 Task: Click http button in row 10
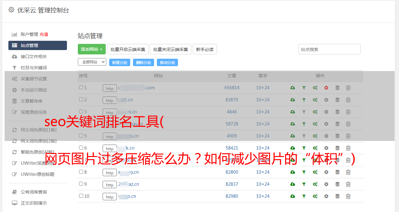tap(110, 197)
